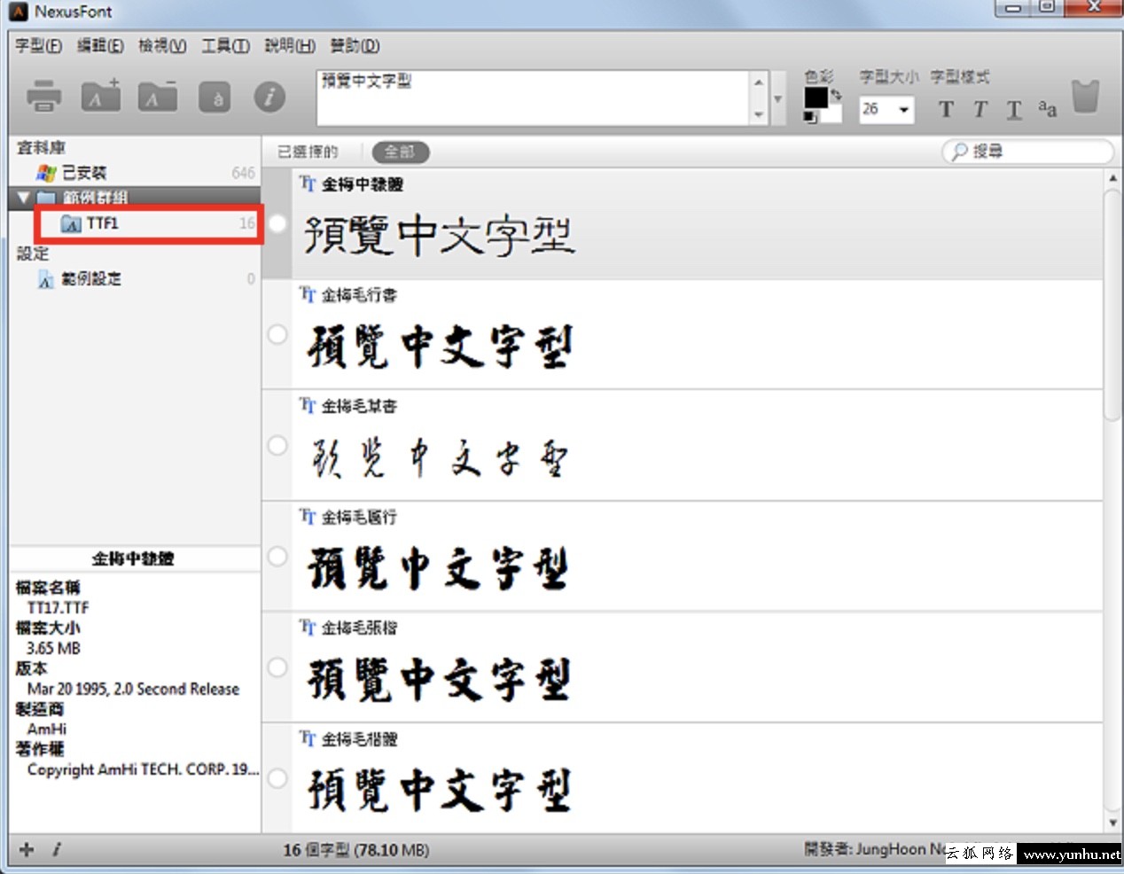Select radio circle for 金梅毛楷體
Screen dimensions: 1124x874
[277, 777]
